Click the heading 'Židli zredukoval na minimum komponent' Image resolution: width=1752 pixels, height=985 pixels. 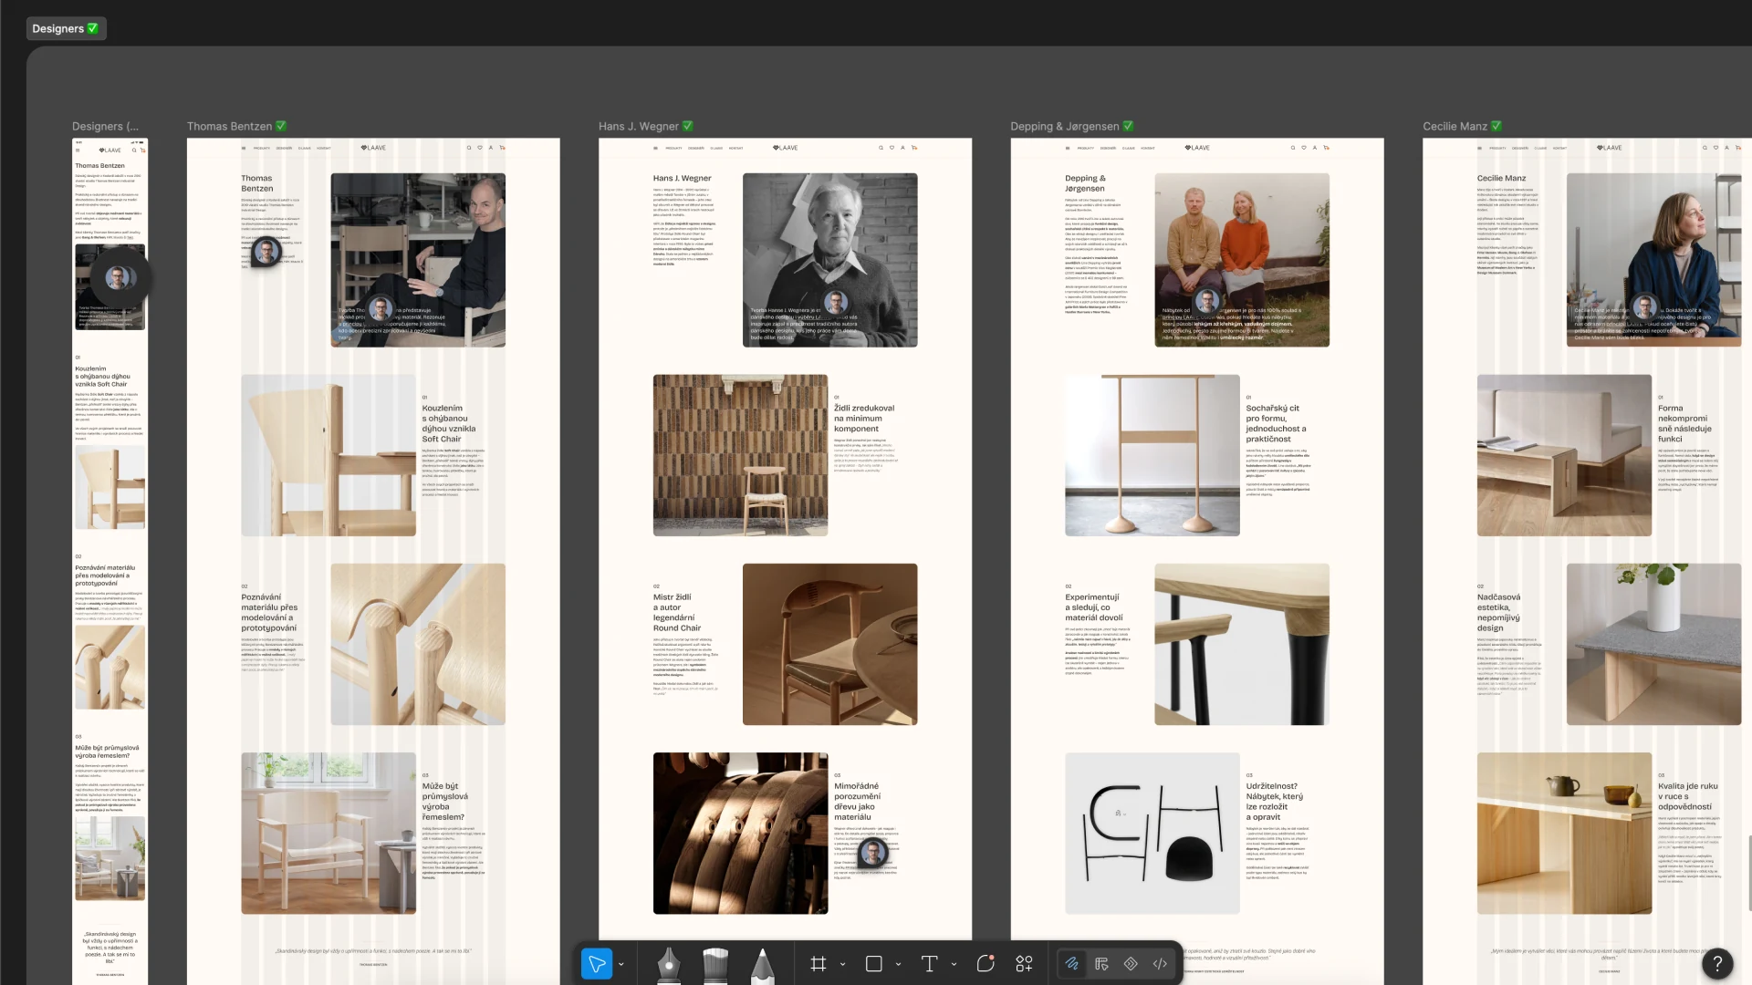click(x=864, y=419)
